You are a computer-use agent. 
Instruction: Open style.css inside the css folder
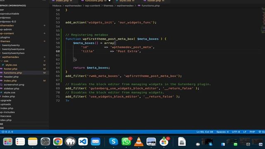(x=11, y=65)
